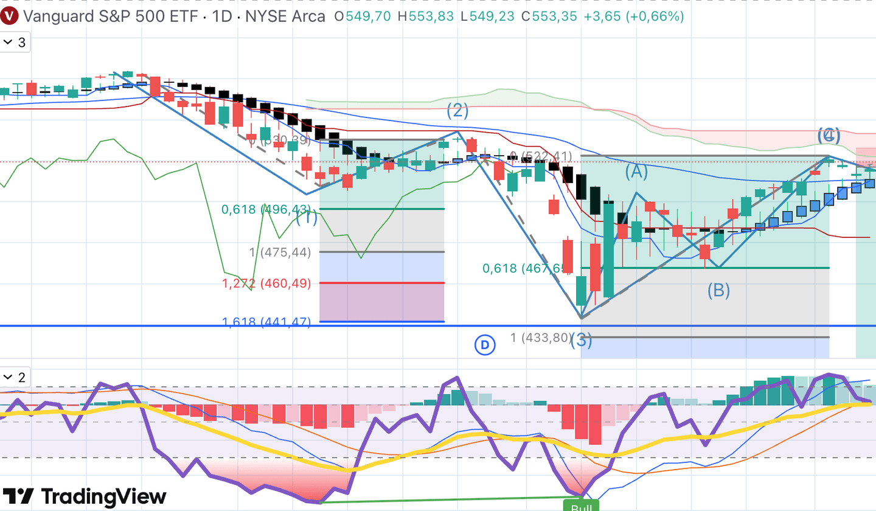Expand the main chart legend showing 3 indicators
The height and width of the screenshot is (511, 876).
[x=15, y=43]
